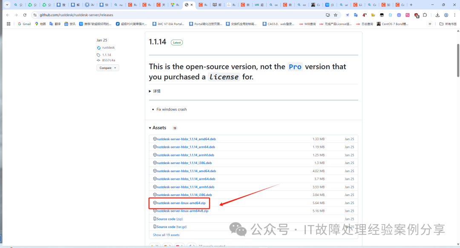Screen dimensions: 460x248
Task: Open the 翻译 bookmark
Action: pyautogui.click(x=55, y=24)
